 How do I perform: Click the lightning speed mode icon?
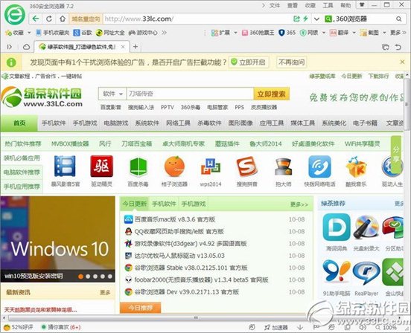(305, 19)
